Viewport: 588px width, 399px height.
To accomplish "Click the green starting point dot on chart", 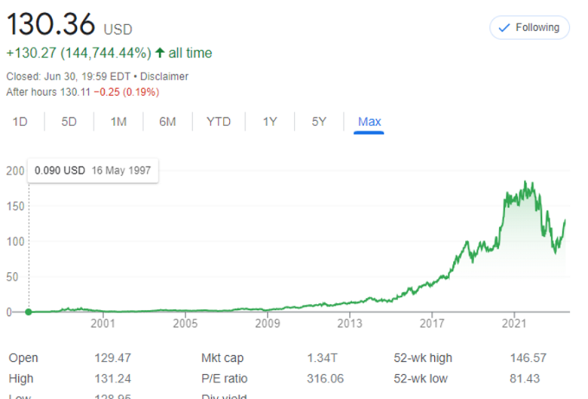I will point(29,312).
